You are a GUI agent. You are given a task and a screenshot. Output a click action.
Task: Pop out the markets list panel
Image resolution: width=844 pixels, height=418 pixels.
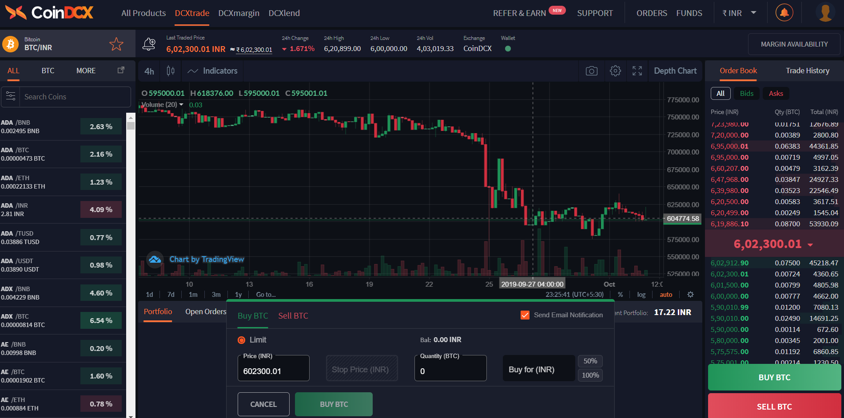pos(121,70)
